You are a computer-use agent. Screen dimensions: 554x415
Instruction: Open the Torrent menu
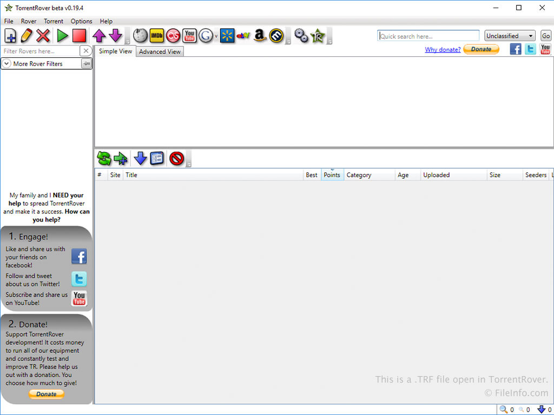point(54,21)
